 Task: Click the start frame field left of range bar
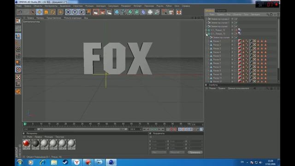point(29,130)
